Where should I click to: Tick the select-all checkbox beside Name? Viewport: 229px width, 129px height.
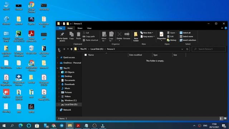pos(86,55)
